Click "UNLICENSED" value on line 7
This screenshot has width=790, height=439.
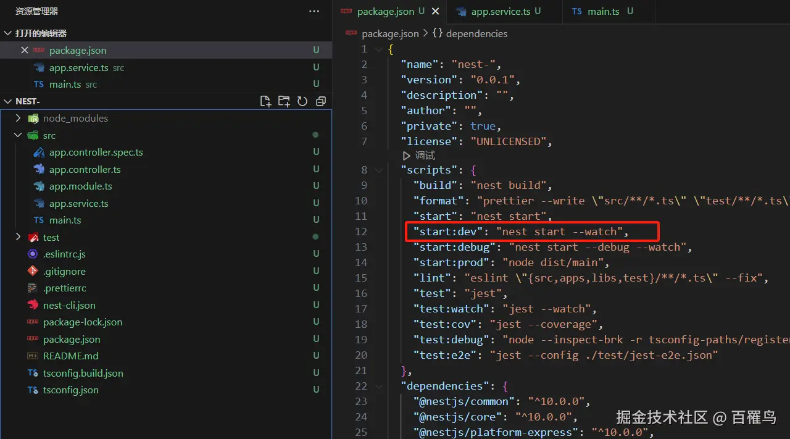click(509, 141)
